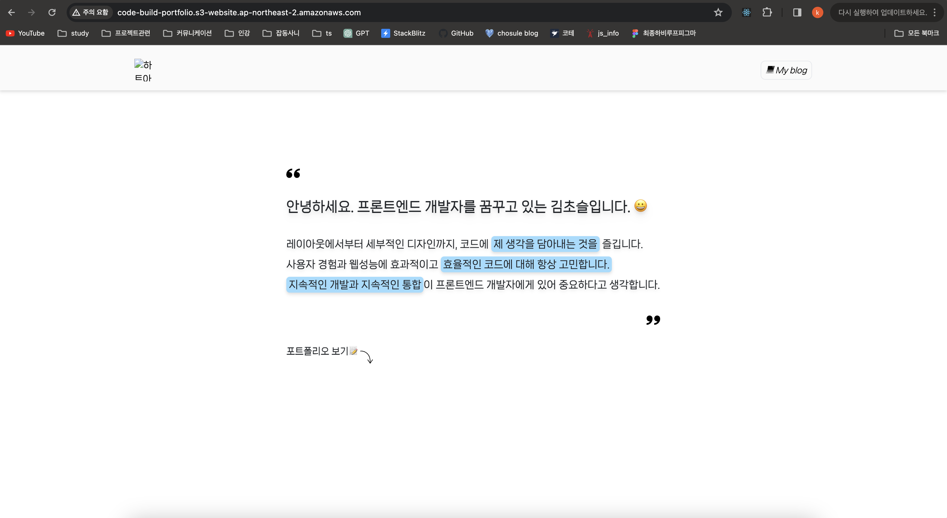Reload the current page
The image size is (947, 518).
(x=52, y=12)
